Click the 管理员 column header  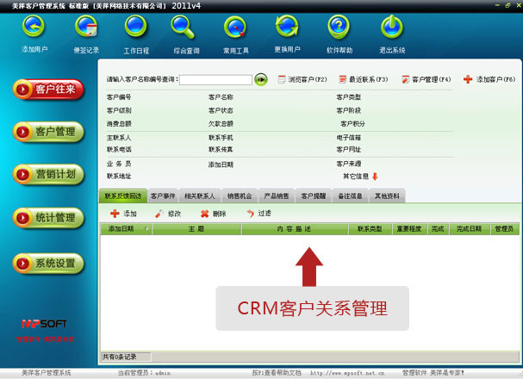pos(504,229)
